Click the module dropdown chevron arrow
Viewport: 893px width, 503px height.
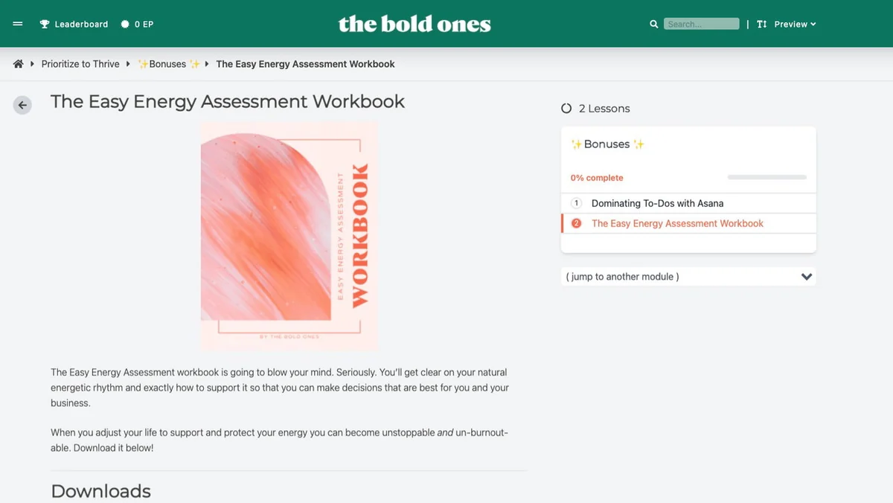coord(807,277)
